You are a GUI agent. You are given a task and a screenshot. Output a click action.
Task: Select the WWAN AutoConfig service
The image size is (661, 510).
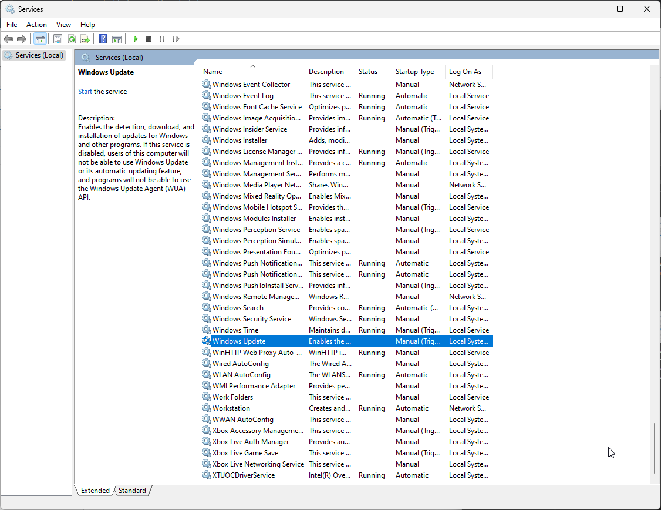tap(347, 420)
